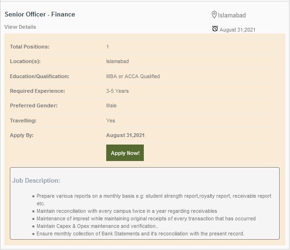Screen dimensions: 290x250
Task: Click the bullet about campus reconciliation
Action: (127, 211)
